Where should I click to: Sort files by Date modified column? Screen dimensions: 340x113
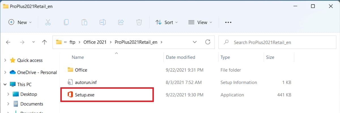click(180, 57)
